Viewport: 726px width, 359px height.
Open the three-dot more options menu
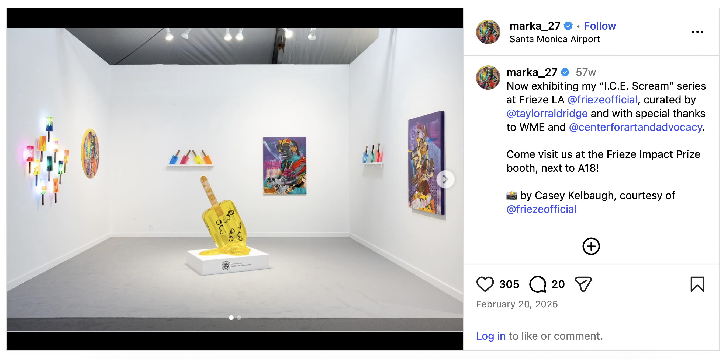697,32
